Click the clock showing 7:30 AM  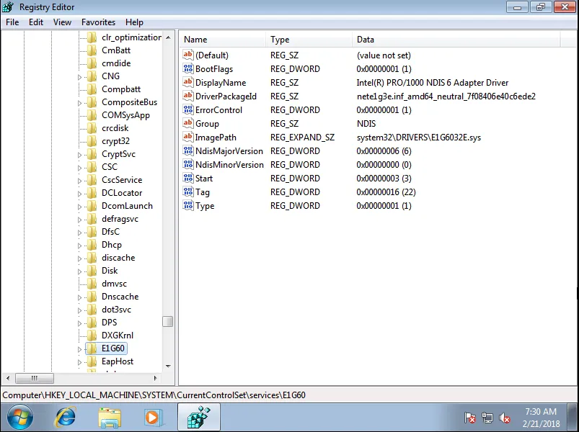click(541, 411)
